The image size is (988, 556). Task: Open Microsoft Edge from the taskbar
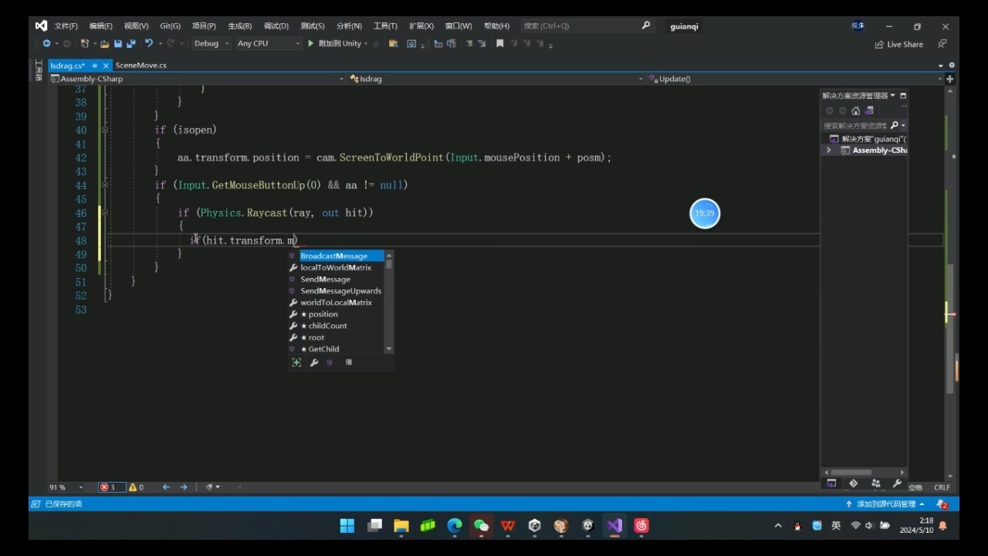point(455,526)
